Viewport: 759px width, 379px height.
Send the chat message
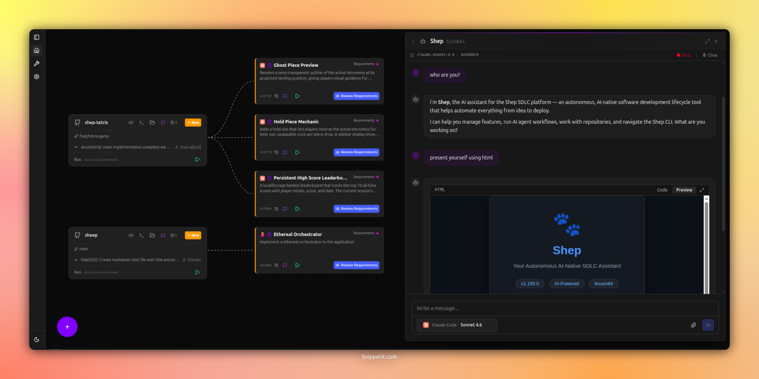point(708,325)
